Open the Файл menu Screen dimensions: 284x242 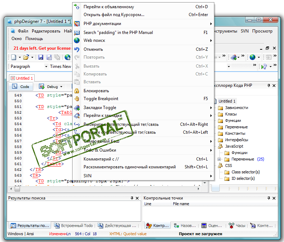pos(23,31)
